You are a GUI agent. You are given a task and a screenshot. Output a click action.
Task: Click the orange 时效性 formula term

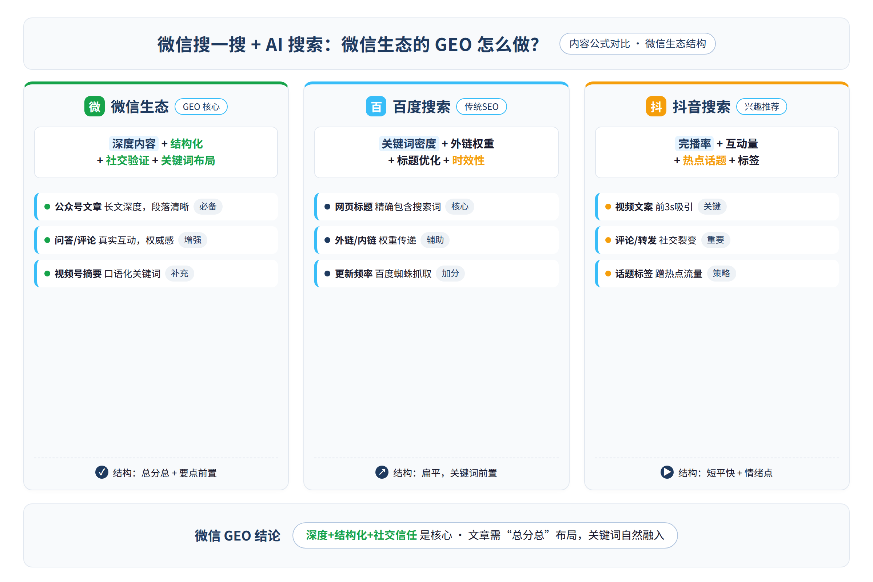click(x=468, y=160)
